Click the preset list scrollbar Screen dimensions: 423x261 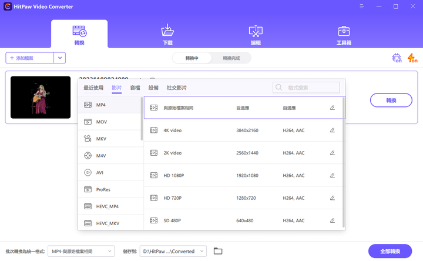pos(344,162)
